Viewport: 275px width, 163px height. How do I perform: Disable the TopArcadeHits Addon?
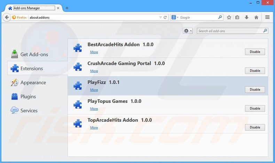coord(255,128)
